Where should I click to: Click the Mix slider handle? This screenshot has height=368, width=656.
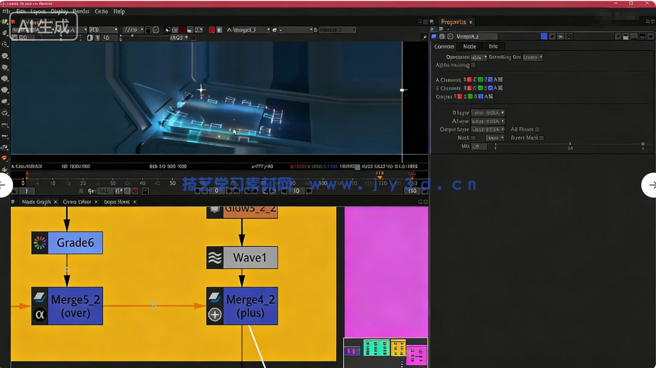click(643, 144)
